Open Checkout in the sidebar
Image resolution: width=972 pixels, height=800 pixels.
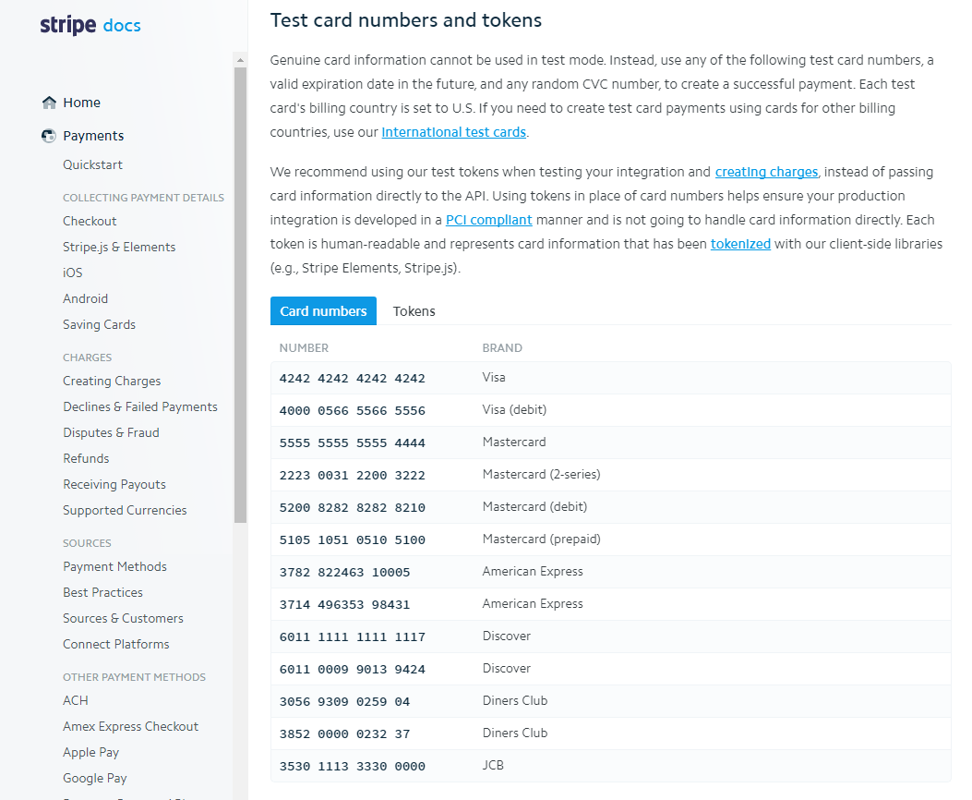[90, 222]
